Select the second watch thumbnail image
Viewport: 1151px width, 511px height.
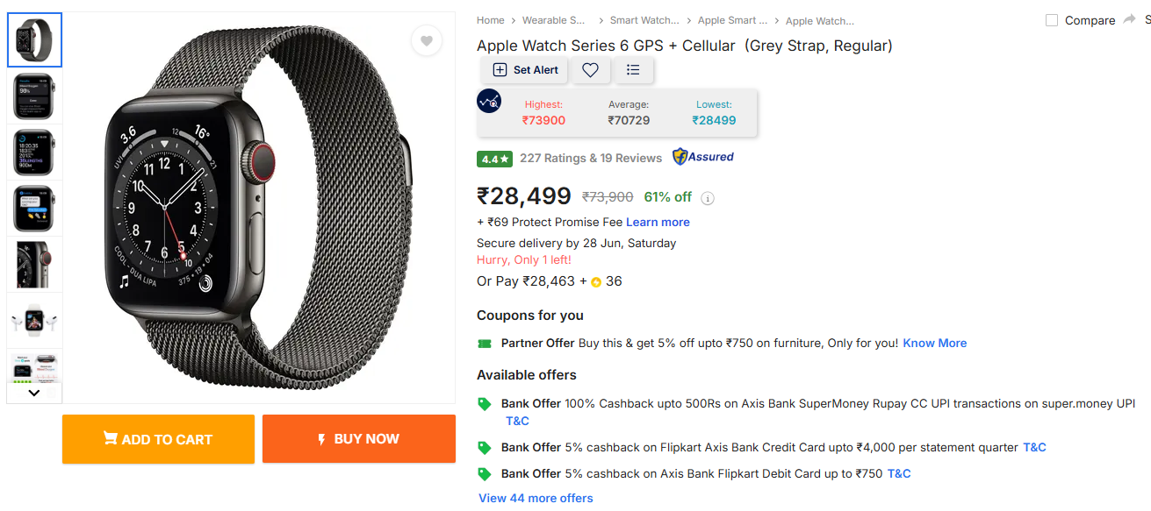(35, 96)
